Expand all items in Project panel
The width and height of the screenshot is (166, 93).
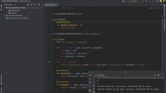point(31,5)
